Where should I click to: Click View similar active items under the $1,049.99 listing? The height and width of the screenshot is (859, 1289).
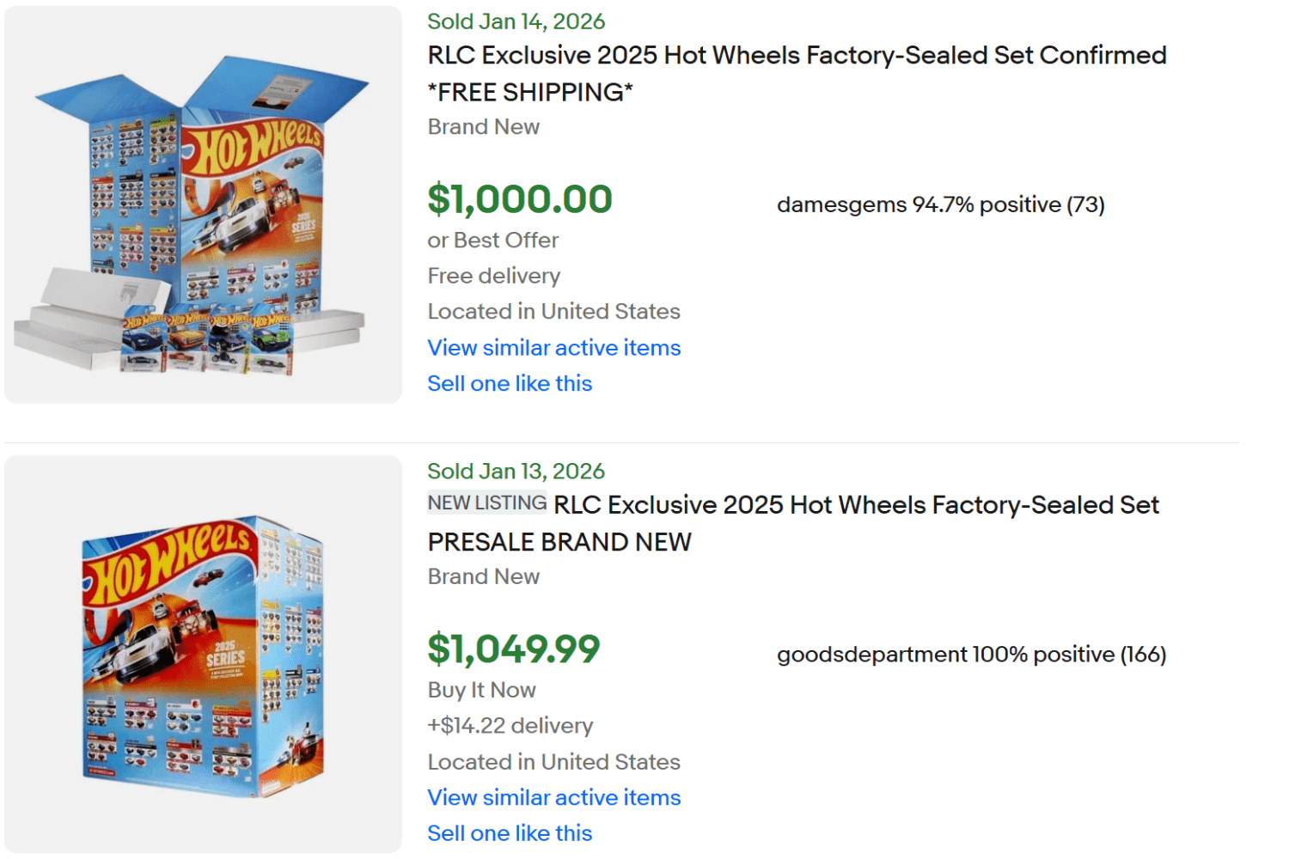553,798
